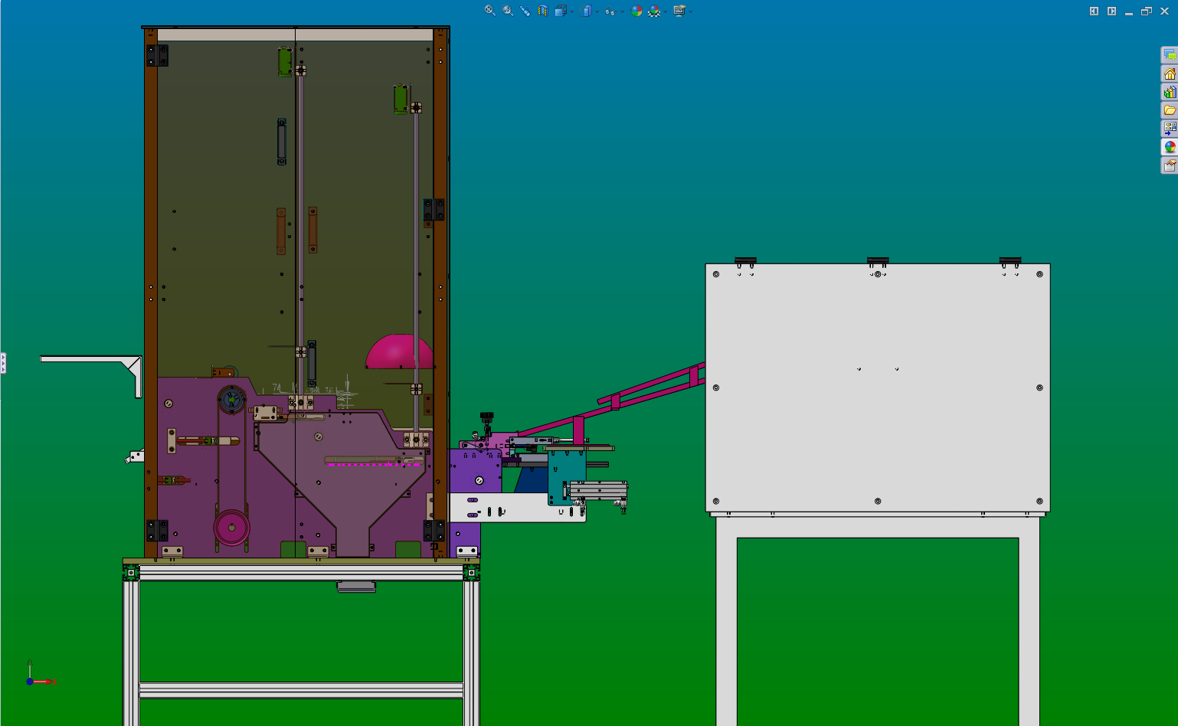Go back to Previous View

pyautogui.click(x=525, y=11)
